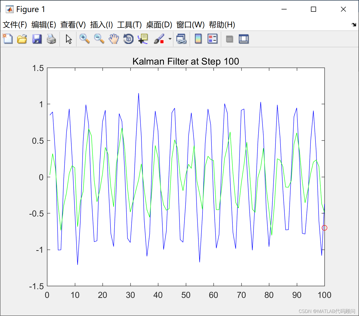Screen dimensions: 359x316
Task: Select the Edit Plot arrow tool
Action: [x=68, y=39]
